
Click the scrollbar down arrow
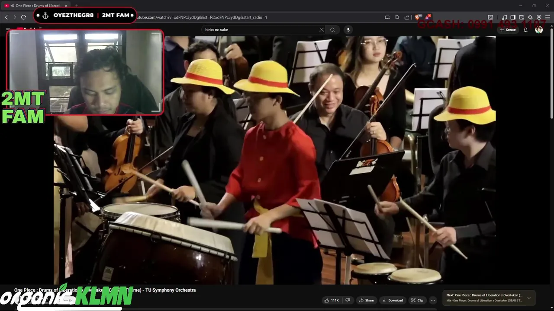coord(551,308)
